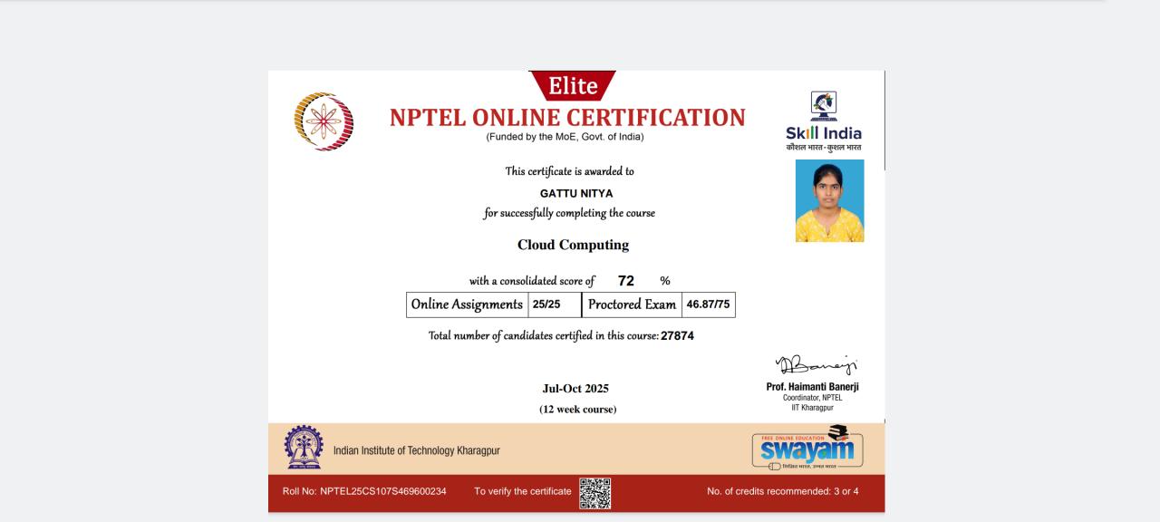
Task: Click the Proctored Exam table cell
Action: coord(632,304)
